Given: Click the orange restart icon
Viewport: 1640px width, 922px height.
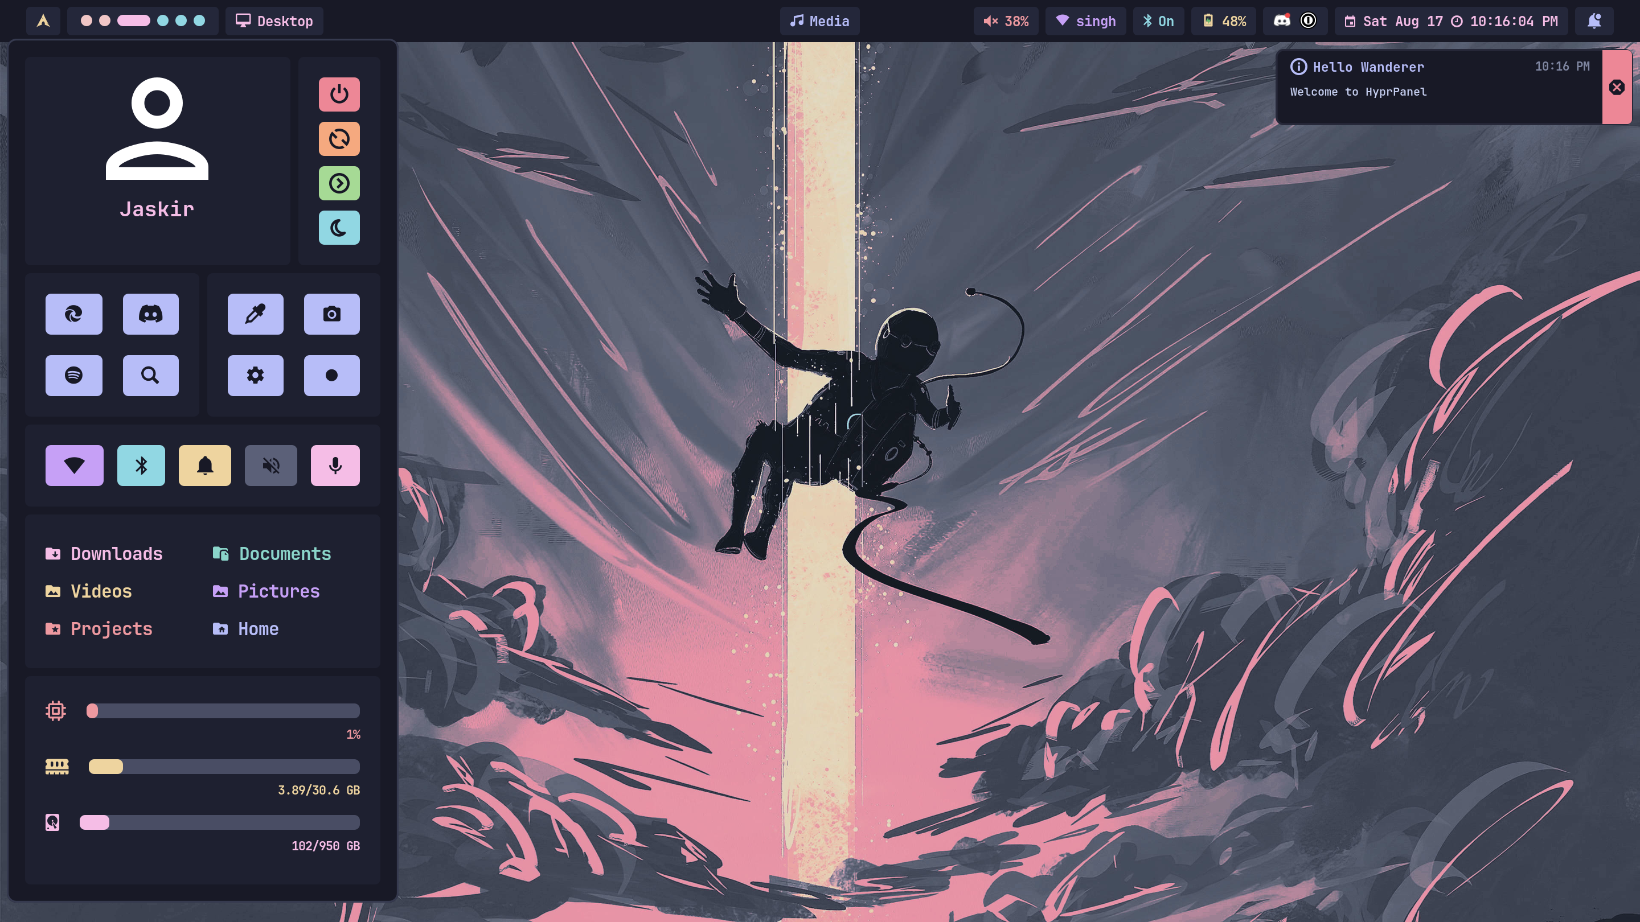Looking at the screenshot, I should [339, 139].
